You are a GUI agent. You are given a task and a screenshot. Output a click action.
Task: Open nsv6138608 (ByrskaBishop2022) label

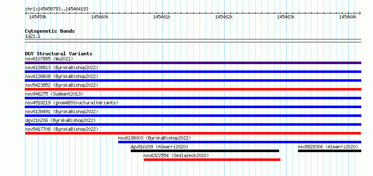pyautogui.click(x=62, y=76)
